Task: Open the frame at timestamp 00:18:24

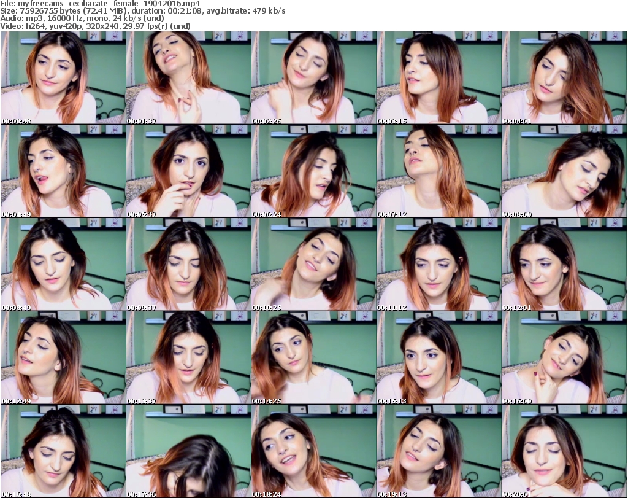Action: 313,451
